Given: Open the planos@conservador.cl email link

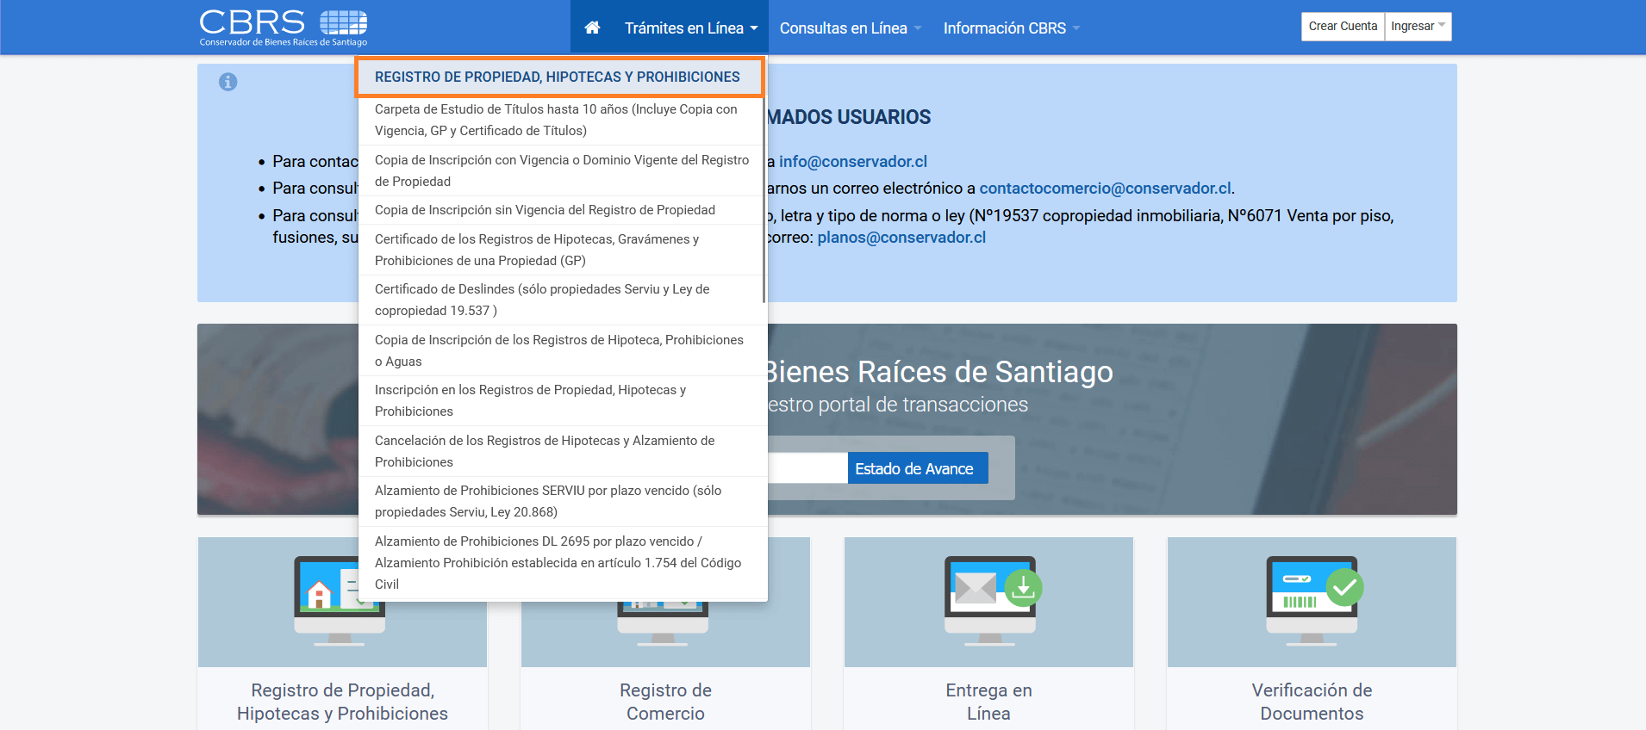Looking at the screenshot, I should coord(901,238).
